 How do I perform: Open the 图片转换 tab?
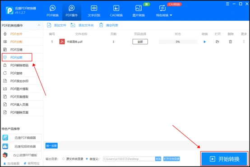pos(139,11)
